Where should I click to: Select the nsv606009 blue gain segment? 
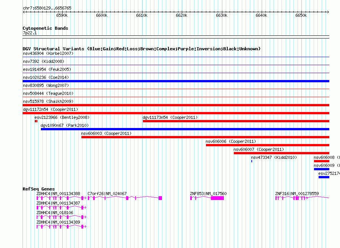tap(322, 169)
